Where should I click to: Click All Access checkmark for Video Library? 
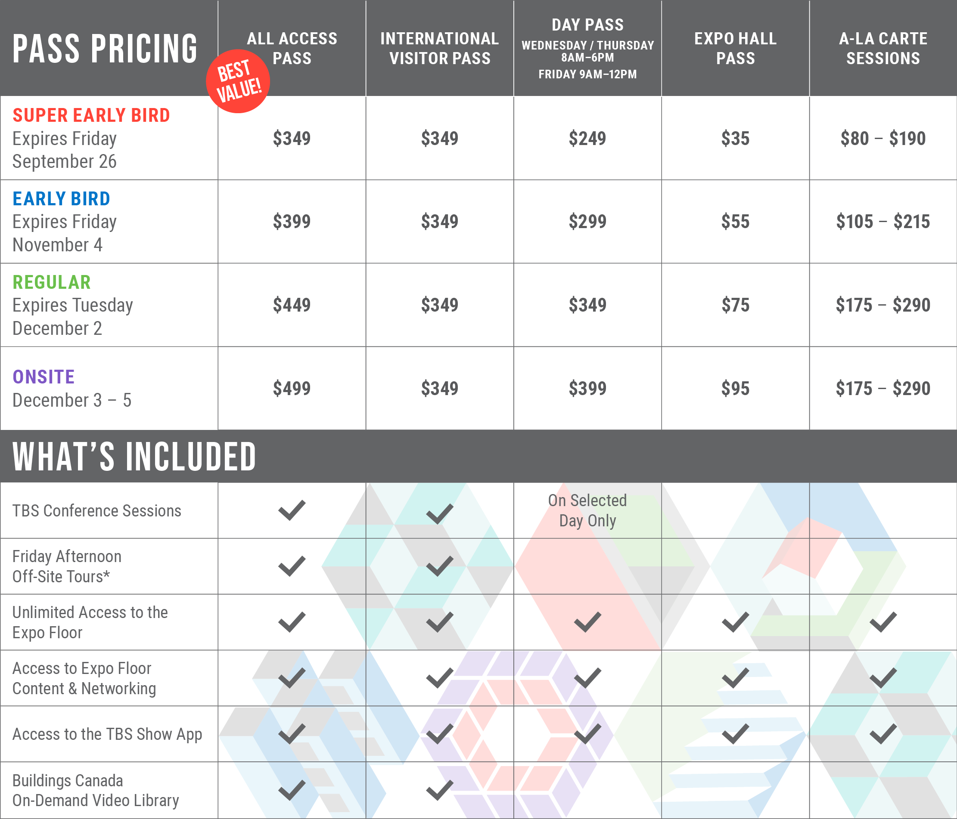[x=292, y=790]
